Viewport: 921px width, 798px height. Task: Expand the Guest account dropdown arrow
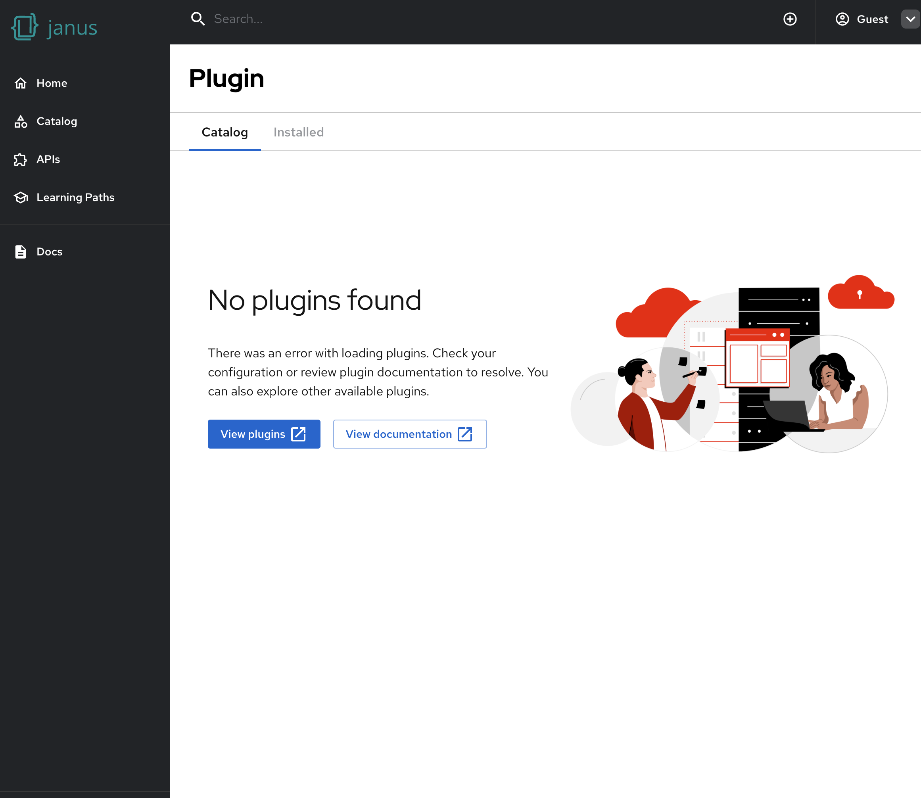pyautogui.click(x=910, y=19)
